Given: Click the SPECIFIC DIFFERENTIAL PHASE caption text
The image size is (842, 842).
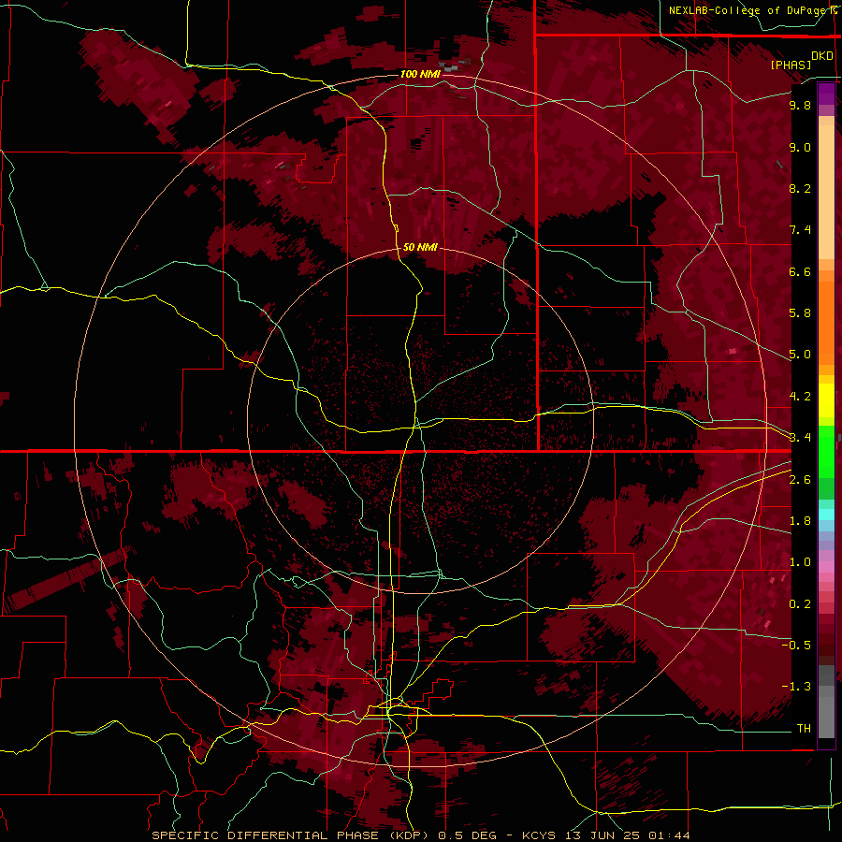Looking at the screenshot, I should point(266,835).
